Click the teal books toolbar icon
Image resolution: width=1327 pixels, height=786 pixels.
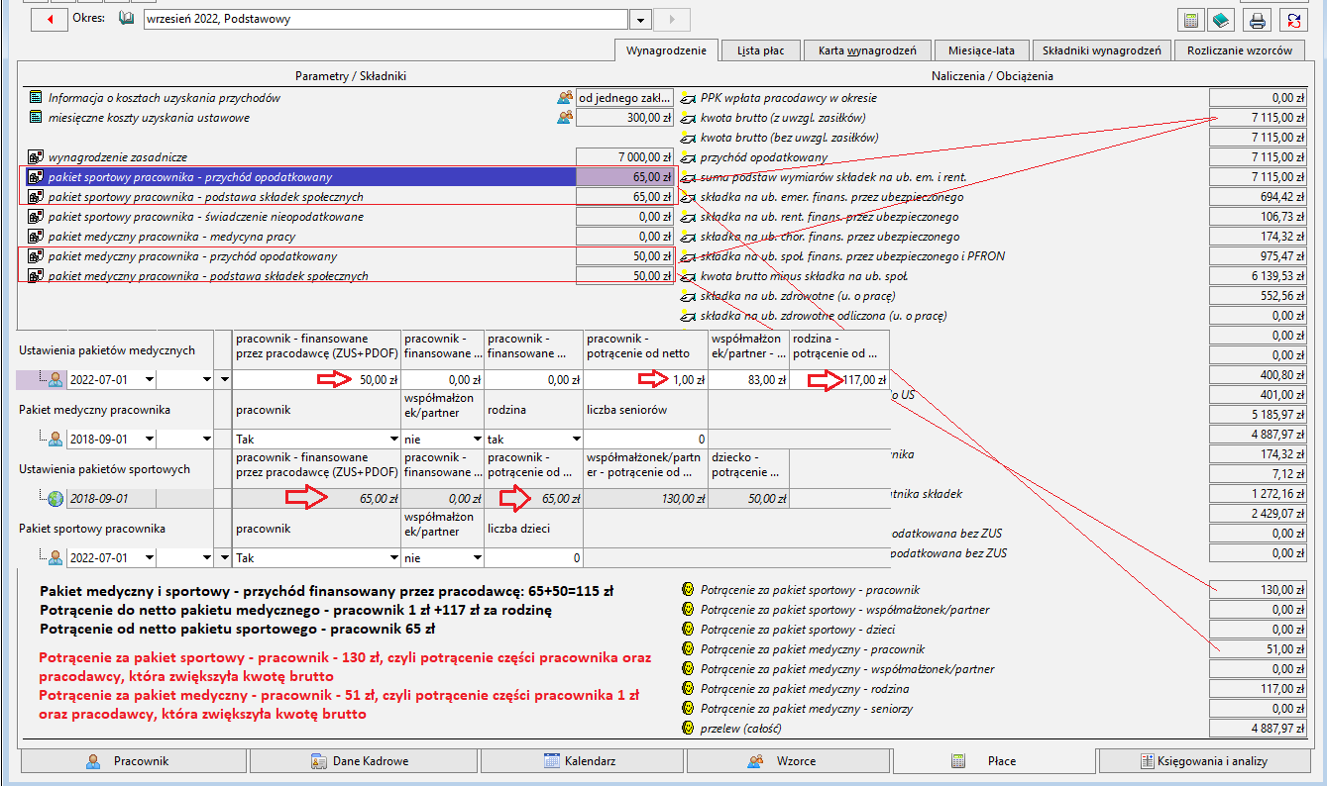click(x=1221, y=19)
